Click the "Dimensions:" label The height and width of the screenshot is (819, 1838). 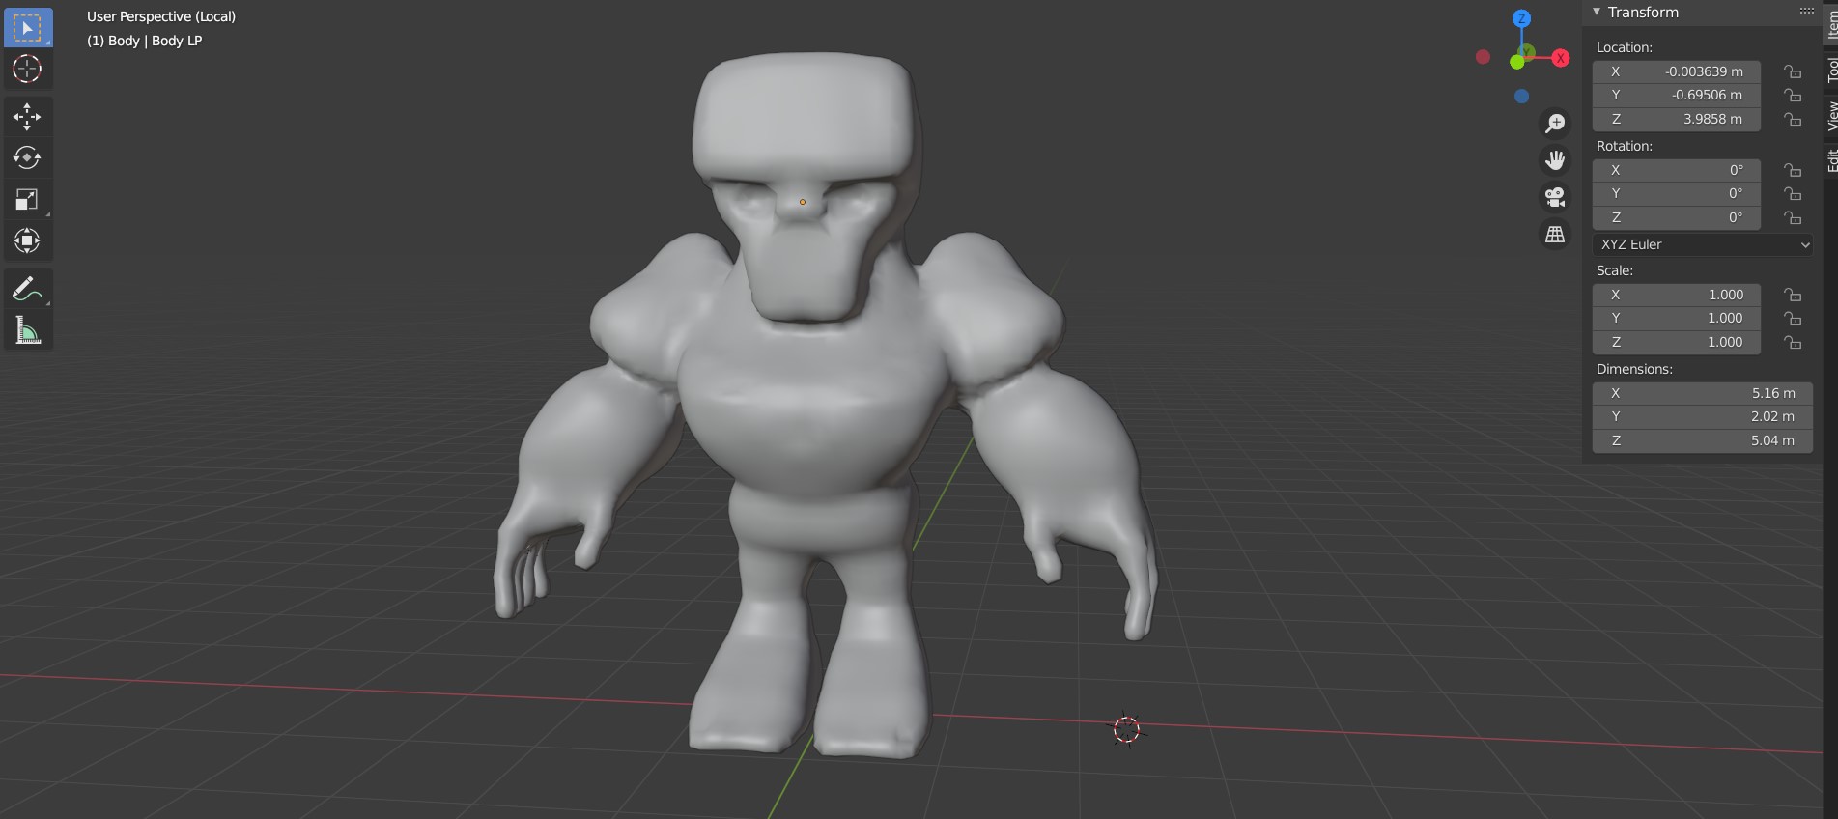pyautogui.click(x=1634, y=369)
